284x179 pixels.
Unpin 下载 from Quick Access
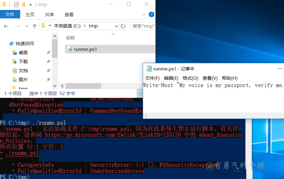click(x=48, y=61)
